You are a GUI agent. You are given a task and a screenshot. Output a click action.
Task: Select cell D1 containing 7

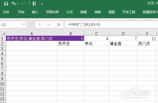coord(123,38)
